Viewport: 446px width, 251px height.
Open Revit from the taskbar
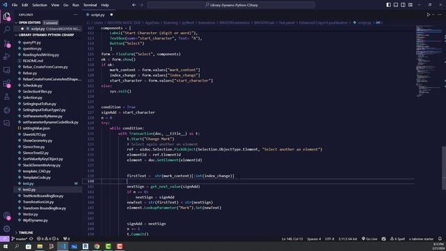pos(85,246)
